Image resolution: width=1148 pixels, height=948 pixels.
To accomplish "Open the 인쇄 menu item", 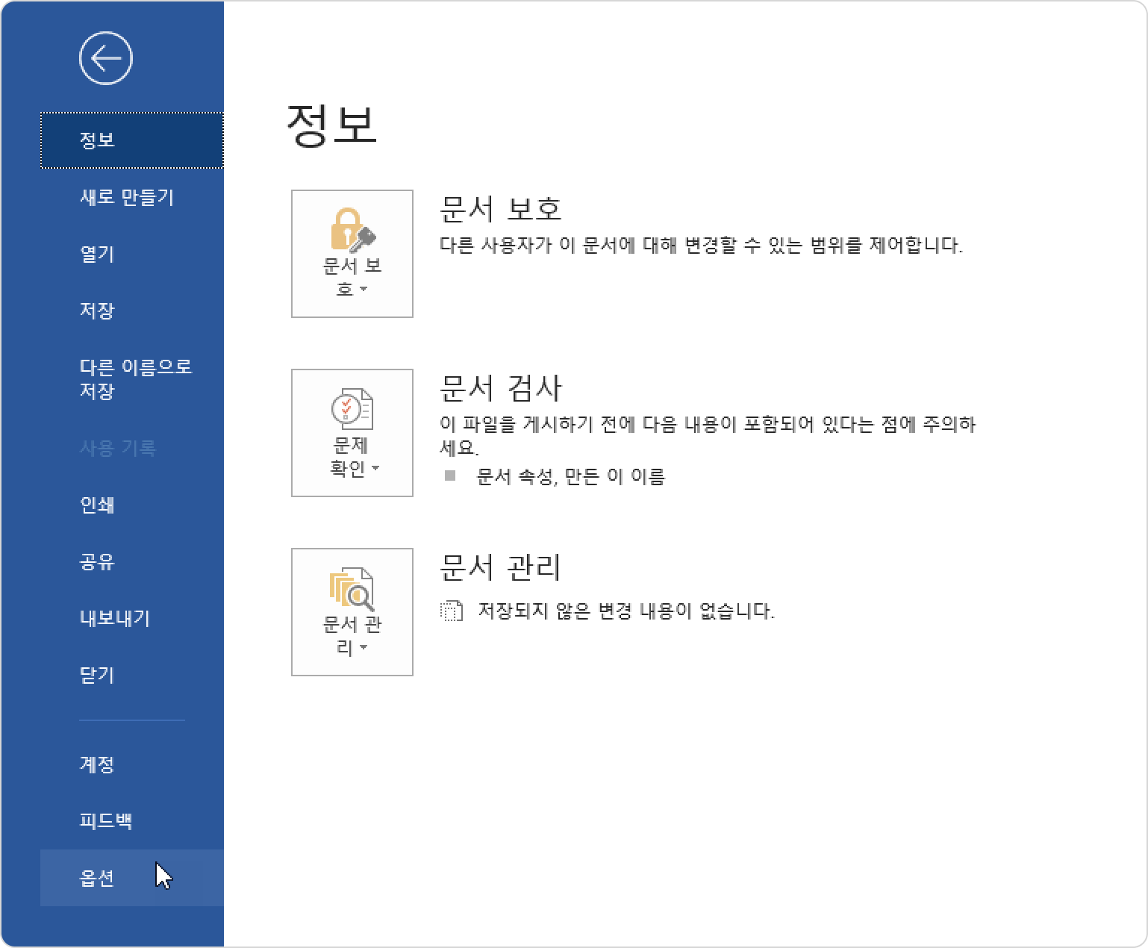I will coord(132,505).
